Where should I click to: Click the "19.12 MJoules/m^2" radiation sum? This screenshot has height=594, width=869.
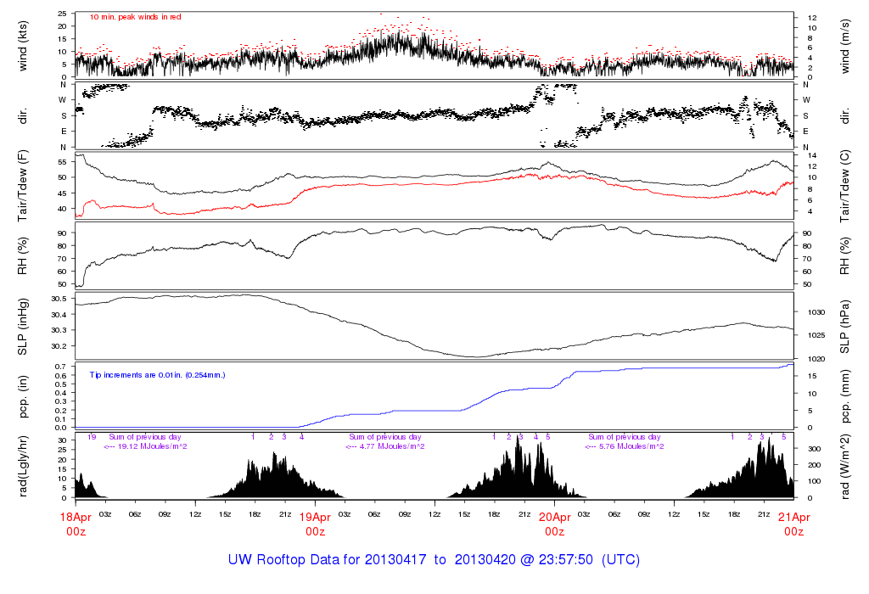[x=153, y=446]
